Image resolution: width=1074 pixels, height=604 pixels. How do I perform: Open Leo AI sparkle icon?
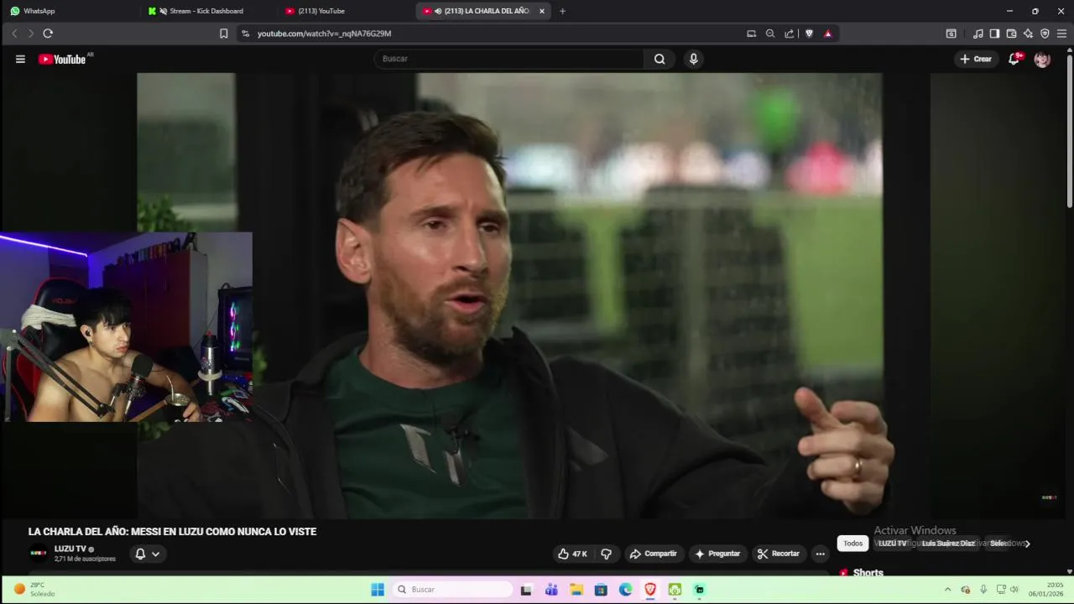(x=1028, y=34)
